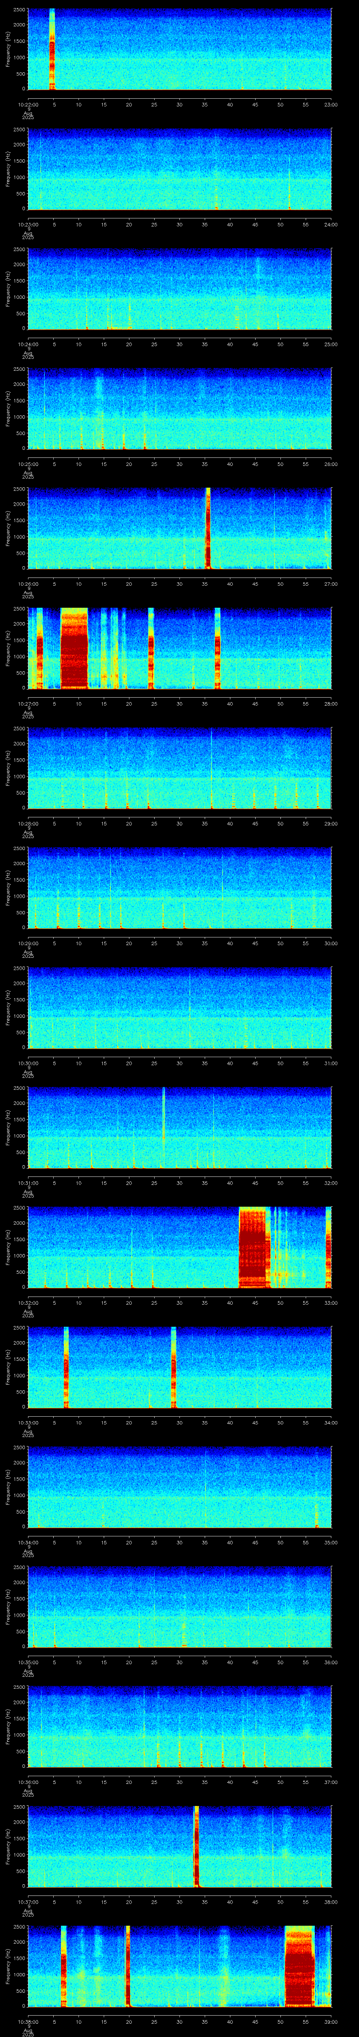Click the Frequency (Hz) axis label of the 10:30:00 panel

click(9, 1007)
